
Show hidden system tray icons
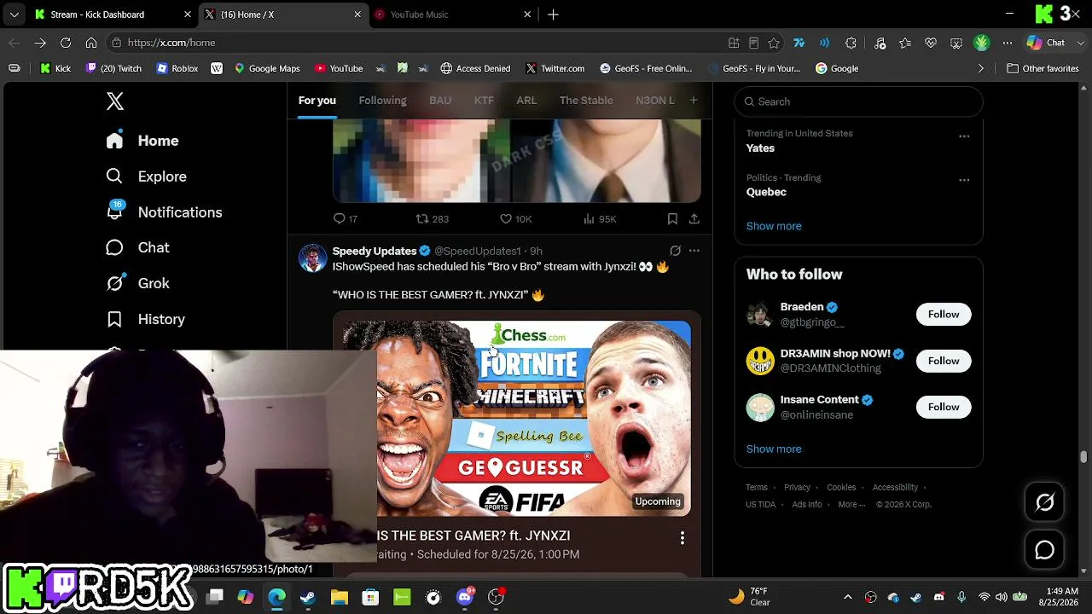(x=847, y=597)
